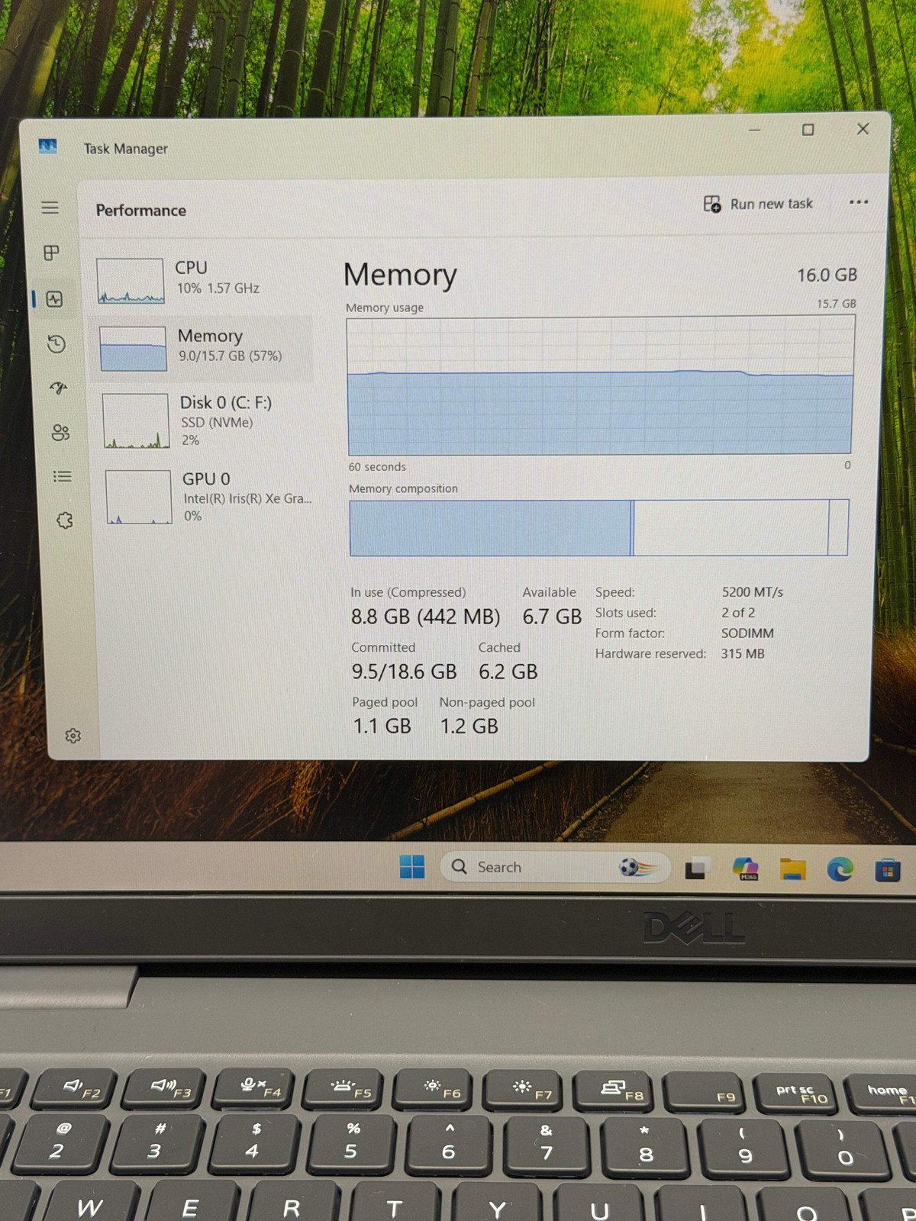Select Disk 0 (C: F:) entry
Viewport: 916px width, 1221px height.
pos(206,420)
